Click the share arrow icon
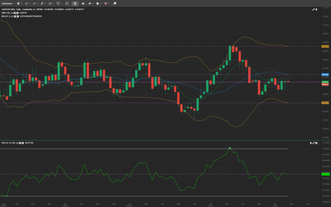331x207 pixels. [90, 3]
